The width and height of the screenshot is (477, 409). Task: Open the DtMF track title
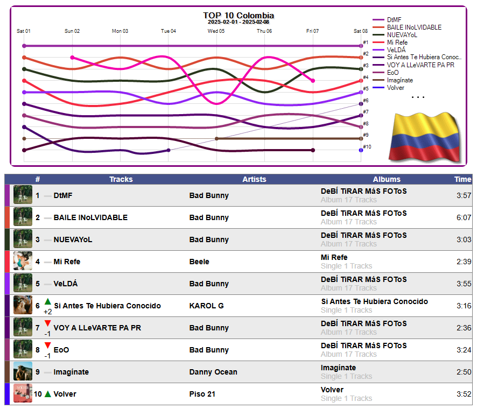(x=63, y=195)
